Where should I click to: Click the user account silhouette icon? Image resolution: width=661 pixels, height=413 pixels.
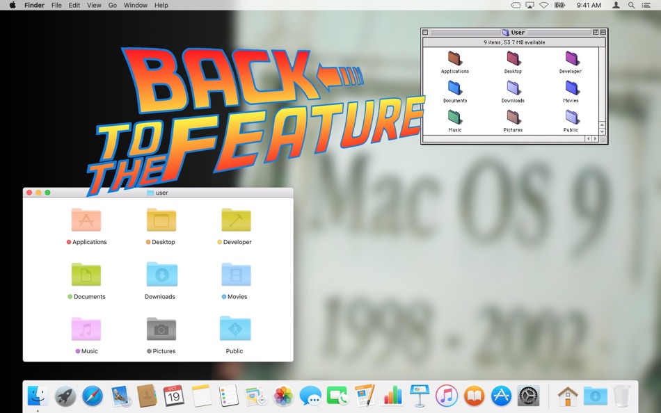click(x=616, y=5)
